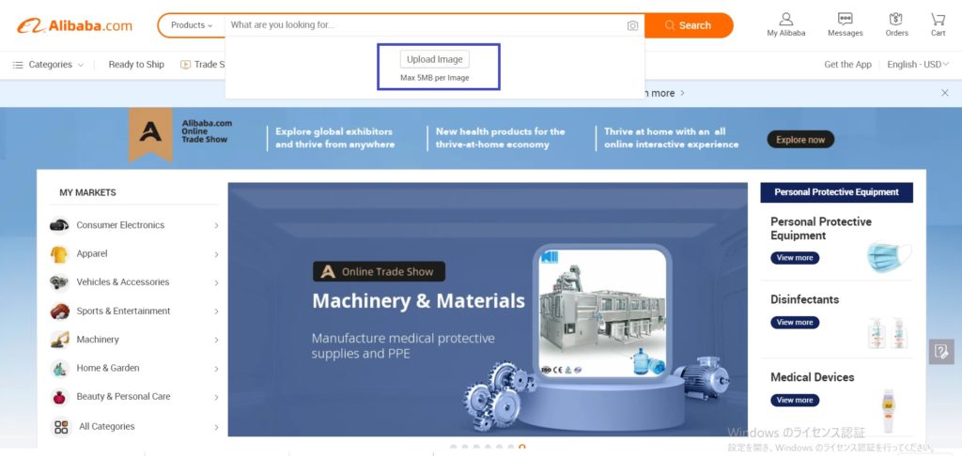Open the camera image search icon
The height and width of the screenshot is (456, 962).
coord(632,25)
